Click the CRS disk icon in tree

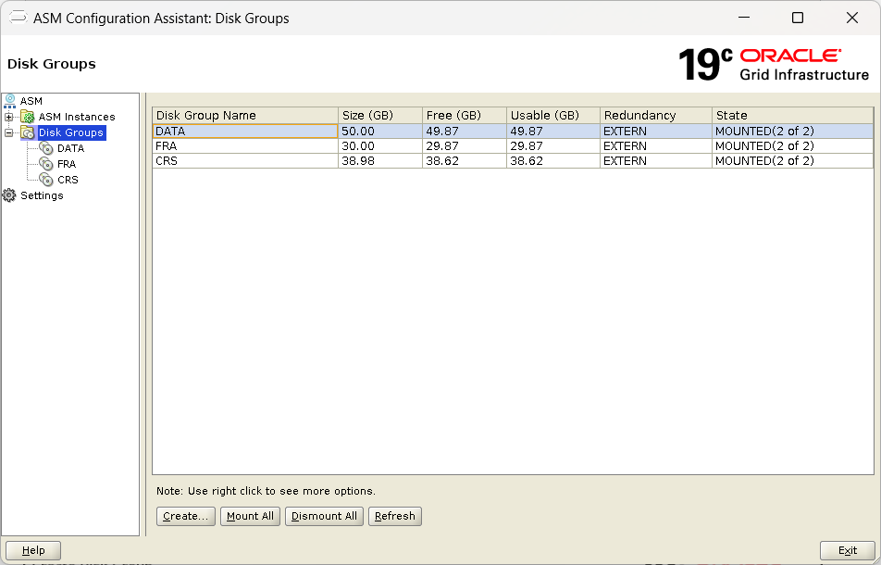(x=46, y=180)
